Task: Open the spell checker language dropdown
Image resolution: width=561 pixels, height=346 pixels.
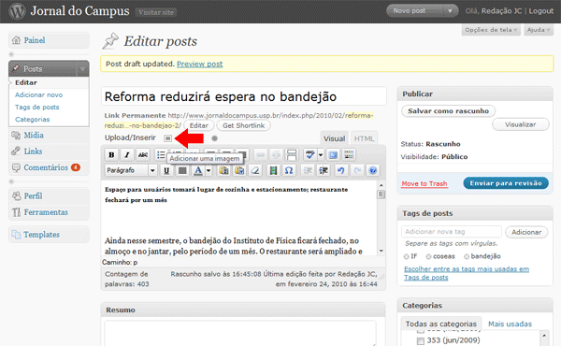Action: tap(321, 155)
